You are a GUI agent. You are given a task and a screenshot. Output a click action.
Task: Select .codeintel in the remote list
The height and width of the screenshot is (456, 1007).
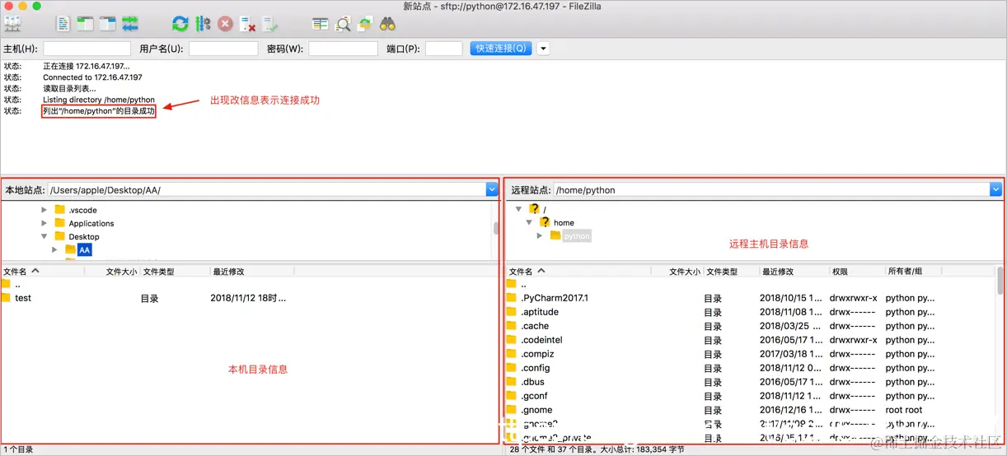tap(541, 340)
